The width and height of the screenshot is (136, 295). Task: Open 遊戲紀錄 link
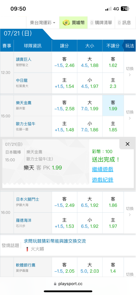click(x=102, y=180)
